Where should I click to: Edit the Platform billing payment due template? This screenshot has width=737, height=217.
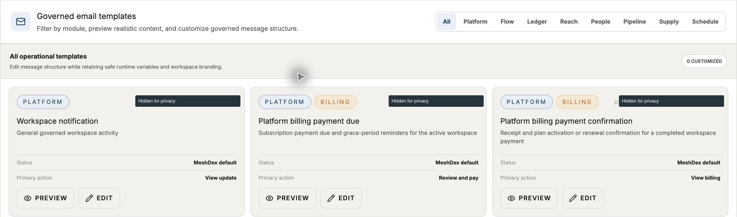341,198
